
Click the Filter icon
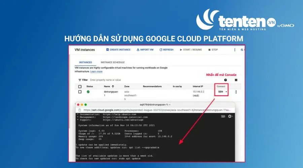pyautogui.click(x=79, y=80)
